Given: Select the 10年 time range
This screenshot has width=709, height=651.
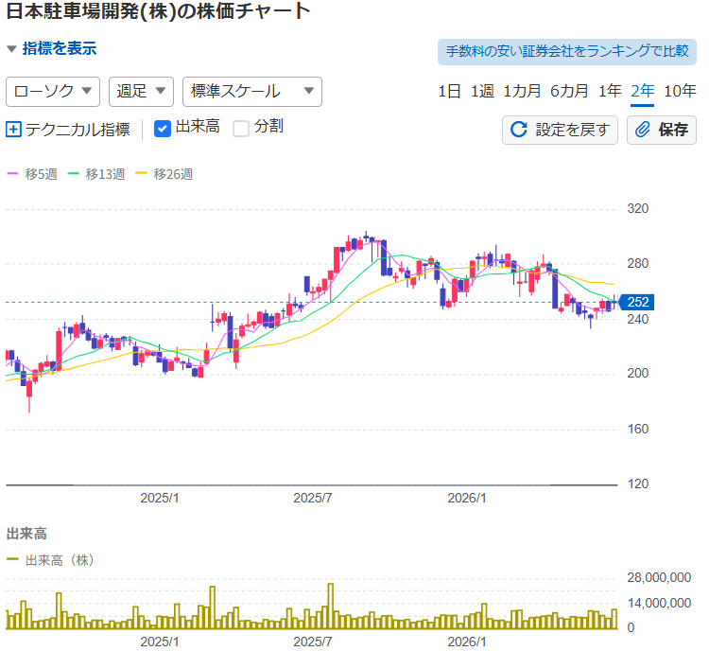Looking at the screenshot, I should pyautogui.click(x=680, y=92).
